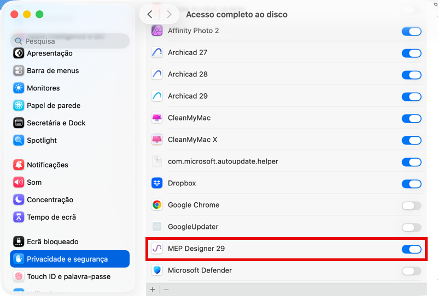
Task: Switch off the MEP Designer 29 toggle
Action: 411,249
